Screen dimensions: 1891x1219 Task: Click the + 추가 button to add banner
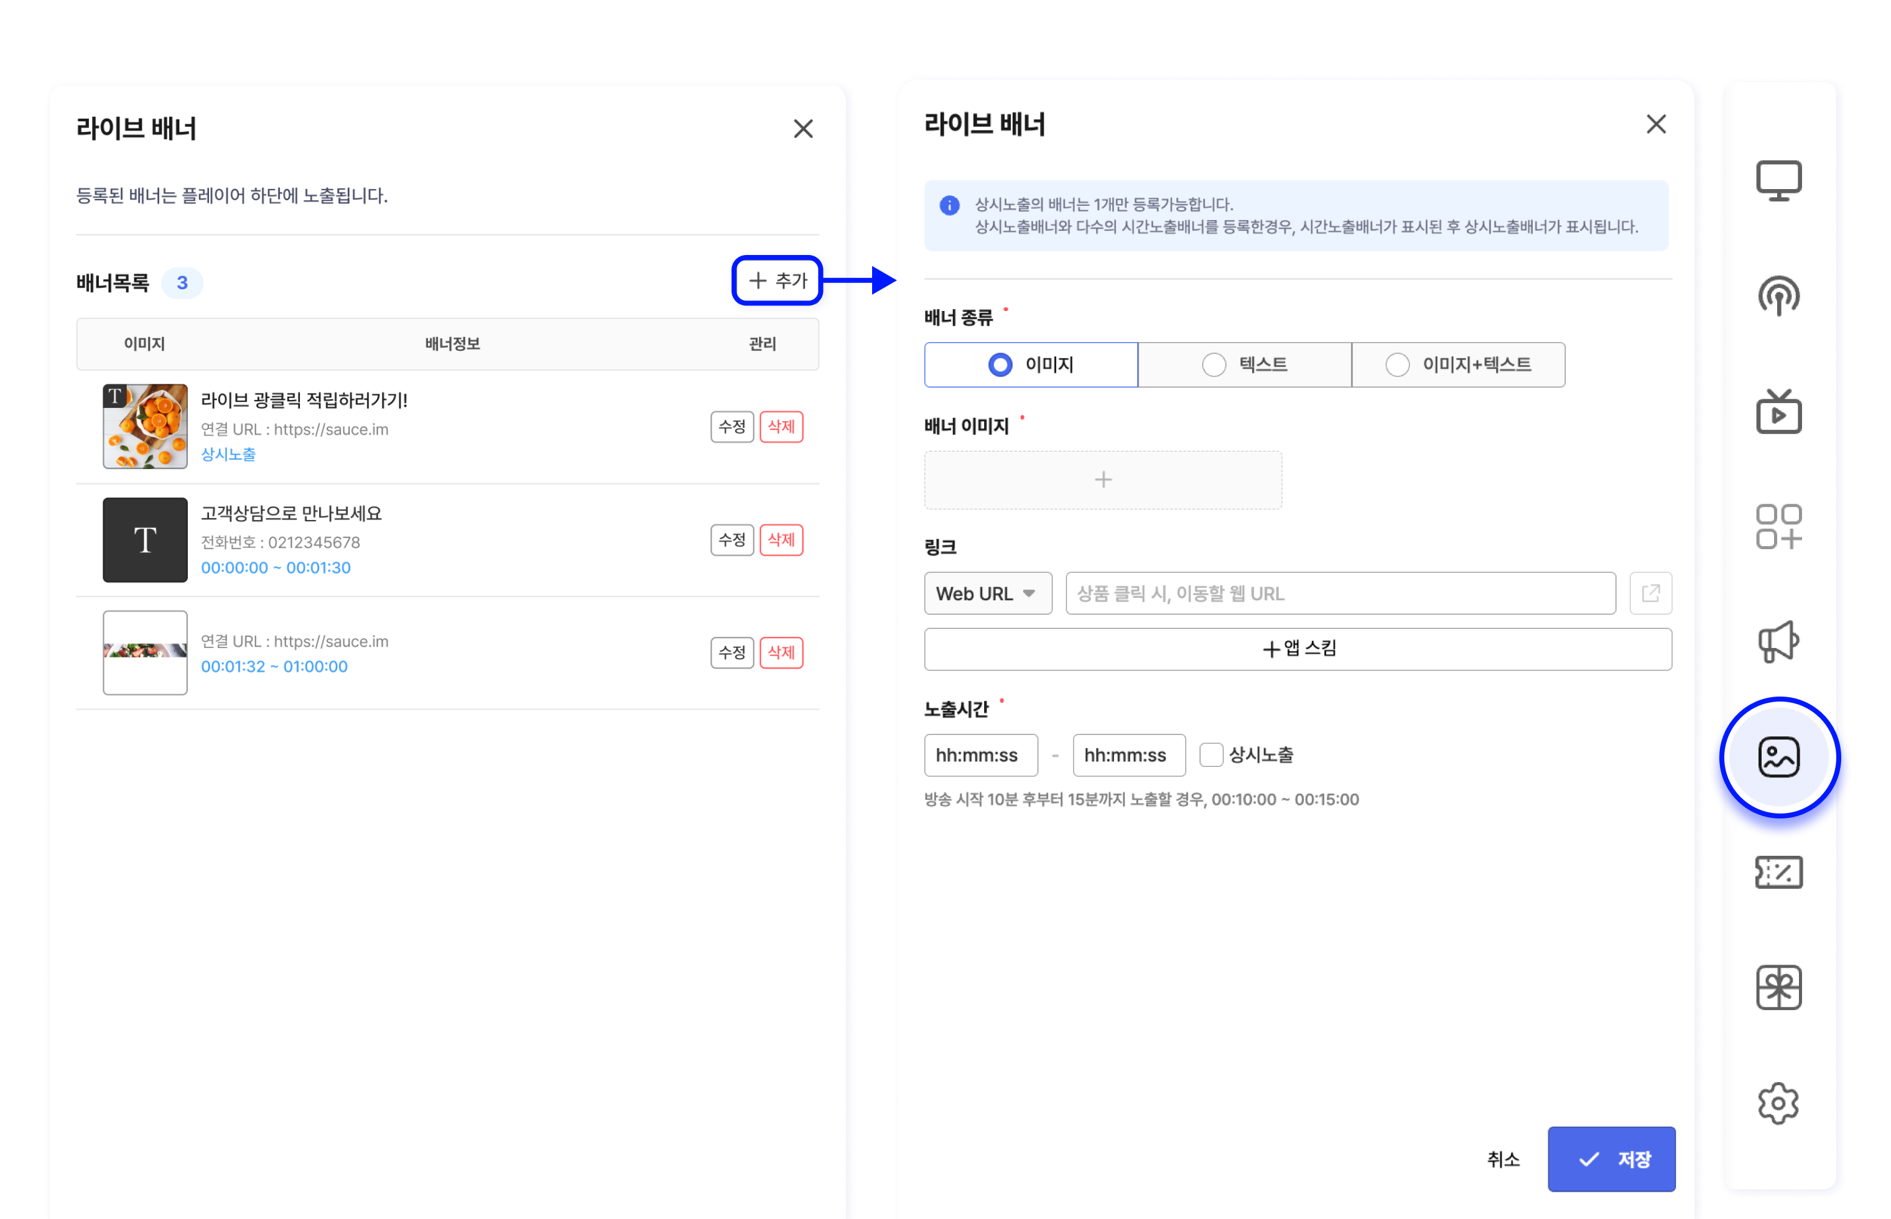[778, 280]
